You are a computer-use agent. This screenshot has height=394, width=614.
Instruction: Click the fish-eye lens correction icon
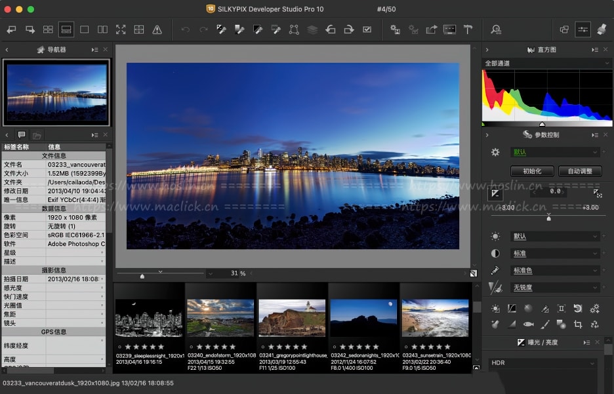tap(528, 324)
